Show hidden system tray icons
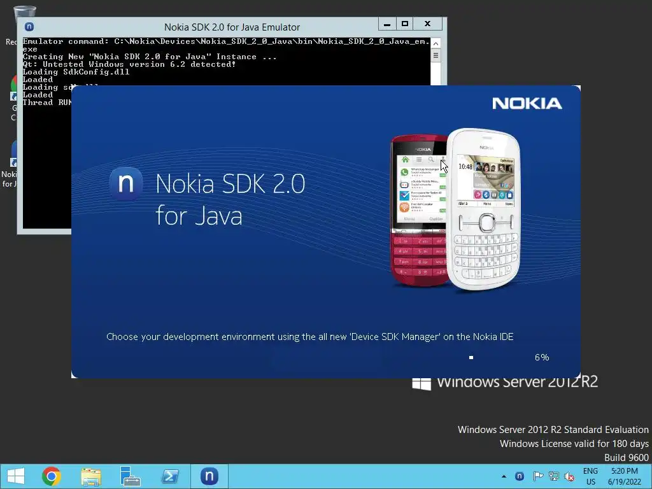The height and width of the screenshot is (489, 652). coord(504,476)
